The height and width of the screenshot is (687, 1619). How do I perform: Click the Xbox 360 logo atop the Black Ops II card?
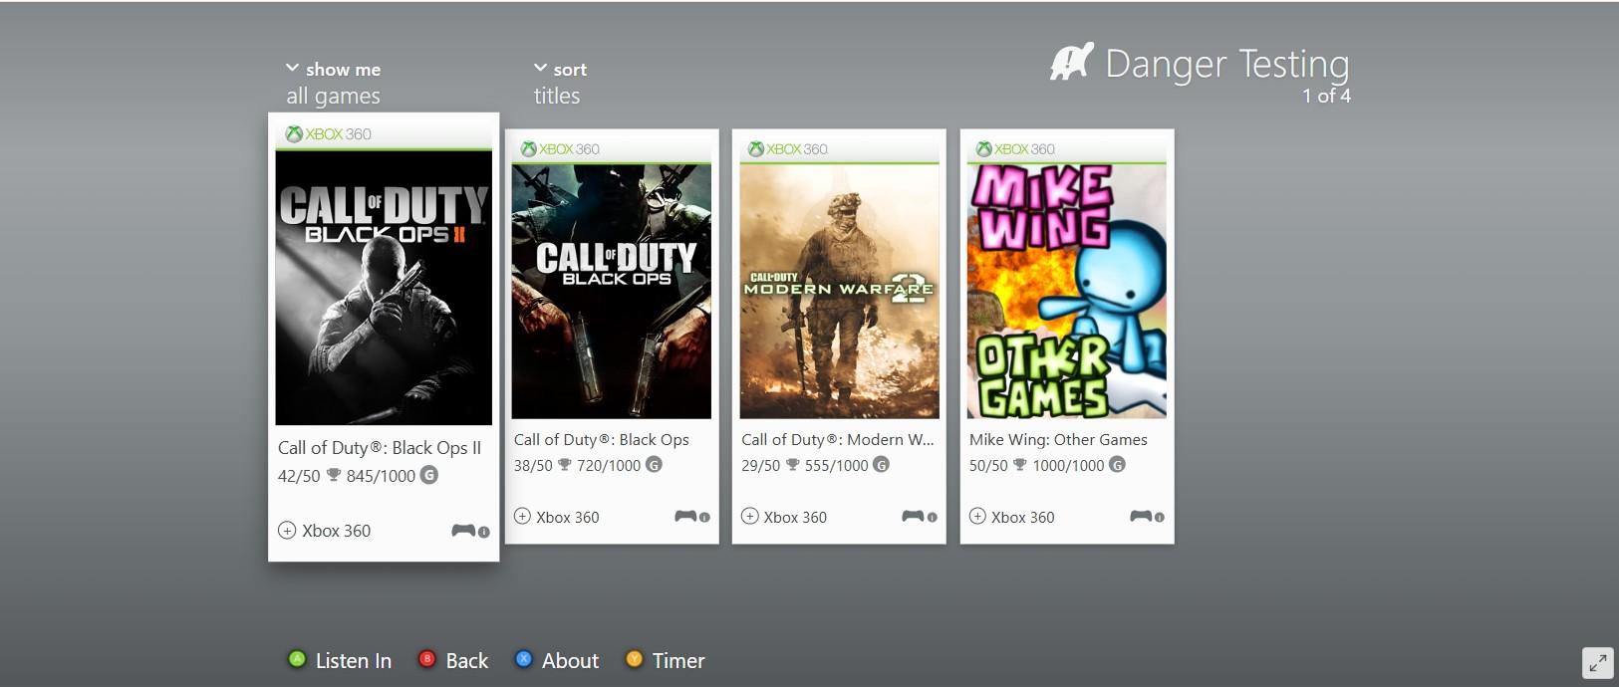tap(329, 134)
